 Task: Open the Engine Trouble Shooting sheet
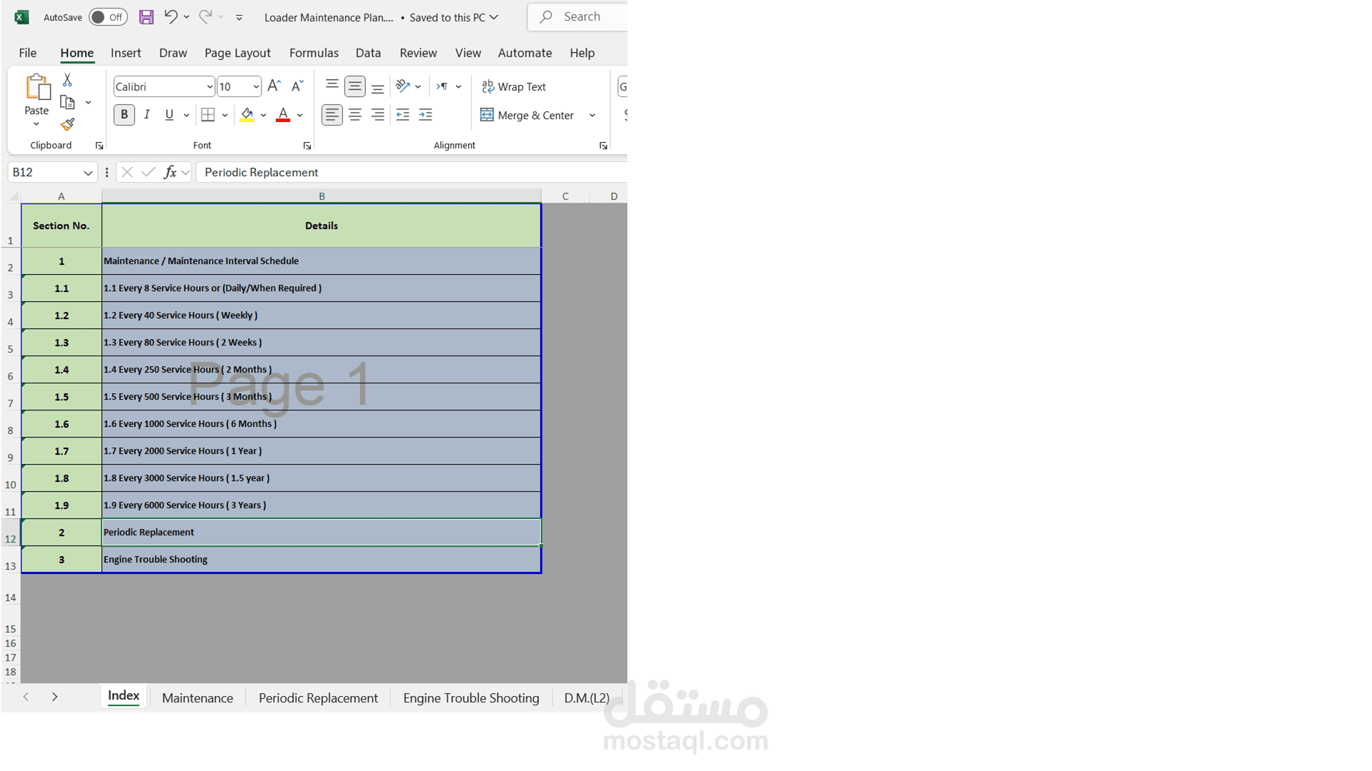pos(471,698)
